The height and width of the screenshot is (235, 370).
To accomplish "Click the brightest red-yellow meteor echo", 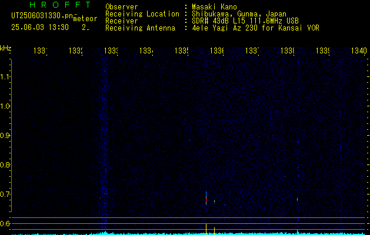I will pyautogui.click(x=206, y=199).
